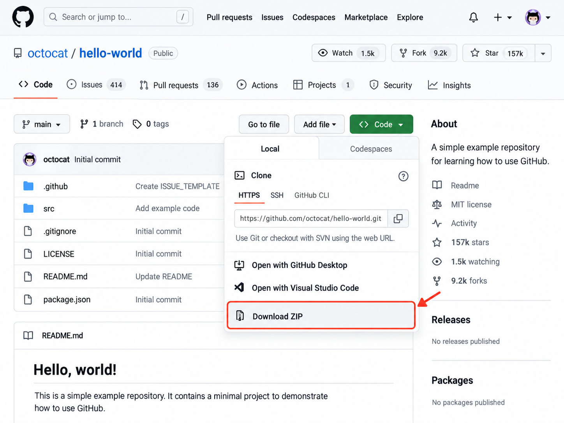Open the repository Issues tab
Image resolution: width=564 pixels, height=423 pixels.
(x=96, y=85)
